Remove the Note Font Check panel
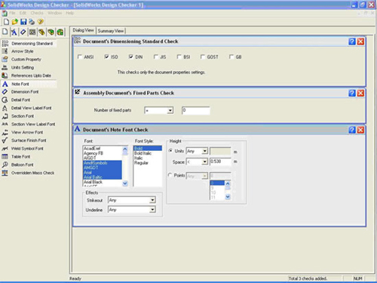Screen dimensions: 377x283 tap(360, 130)
